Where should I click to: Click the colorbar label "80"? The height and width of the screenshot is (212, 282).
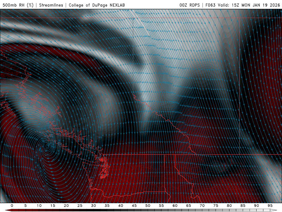click(x=229, y=206)
